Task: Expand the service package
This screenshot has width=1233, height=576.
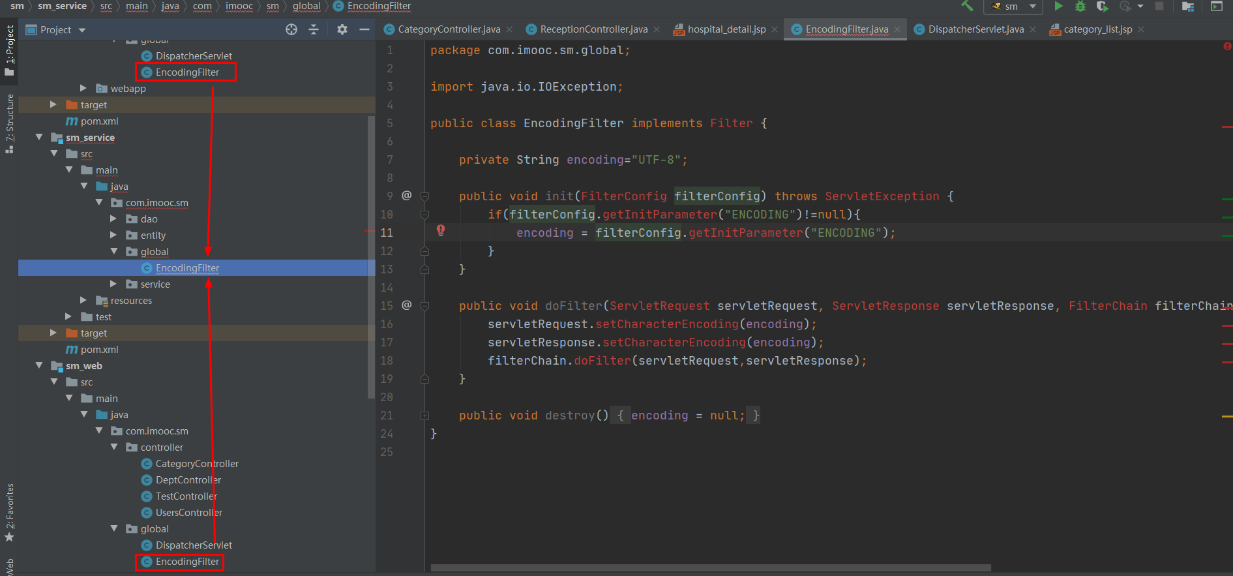Action: pos(113,284)
